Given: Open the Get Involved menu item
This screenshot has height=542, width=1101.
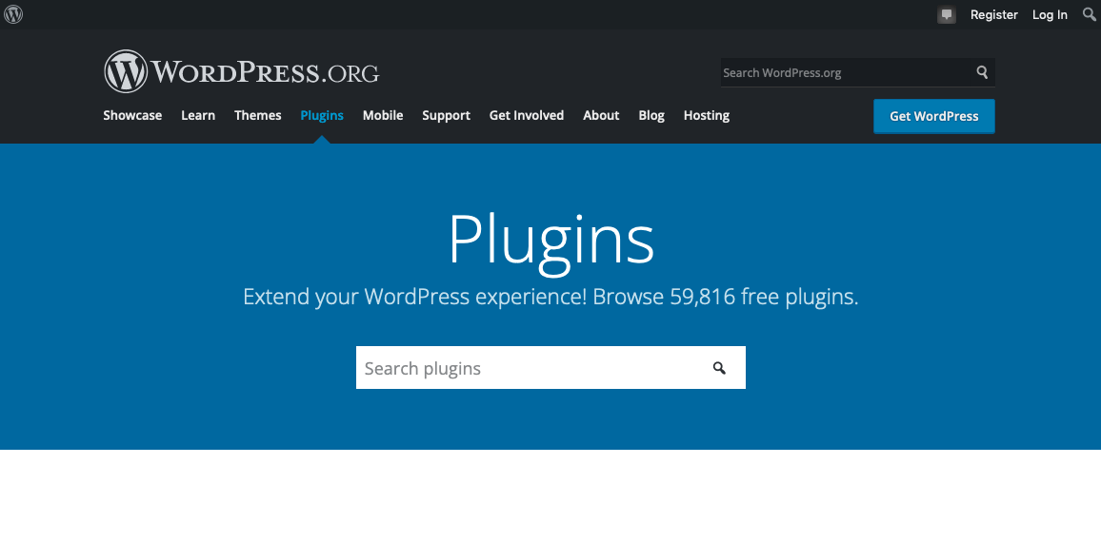Looking at the screenshot, I should pyautogui.click(x=527, y=116).
